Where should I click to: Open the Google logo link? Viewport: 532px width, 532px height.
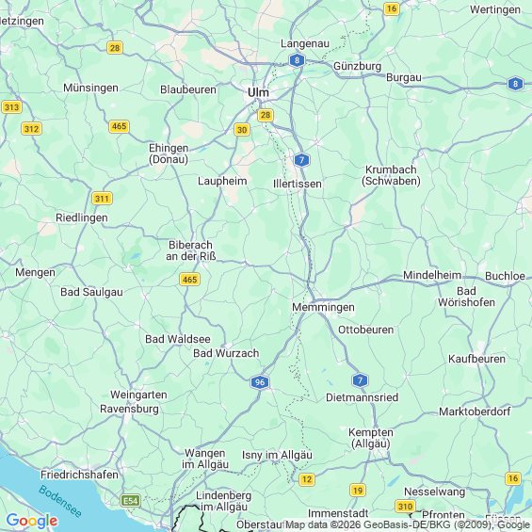(32, 521)
